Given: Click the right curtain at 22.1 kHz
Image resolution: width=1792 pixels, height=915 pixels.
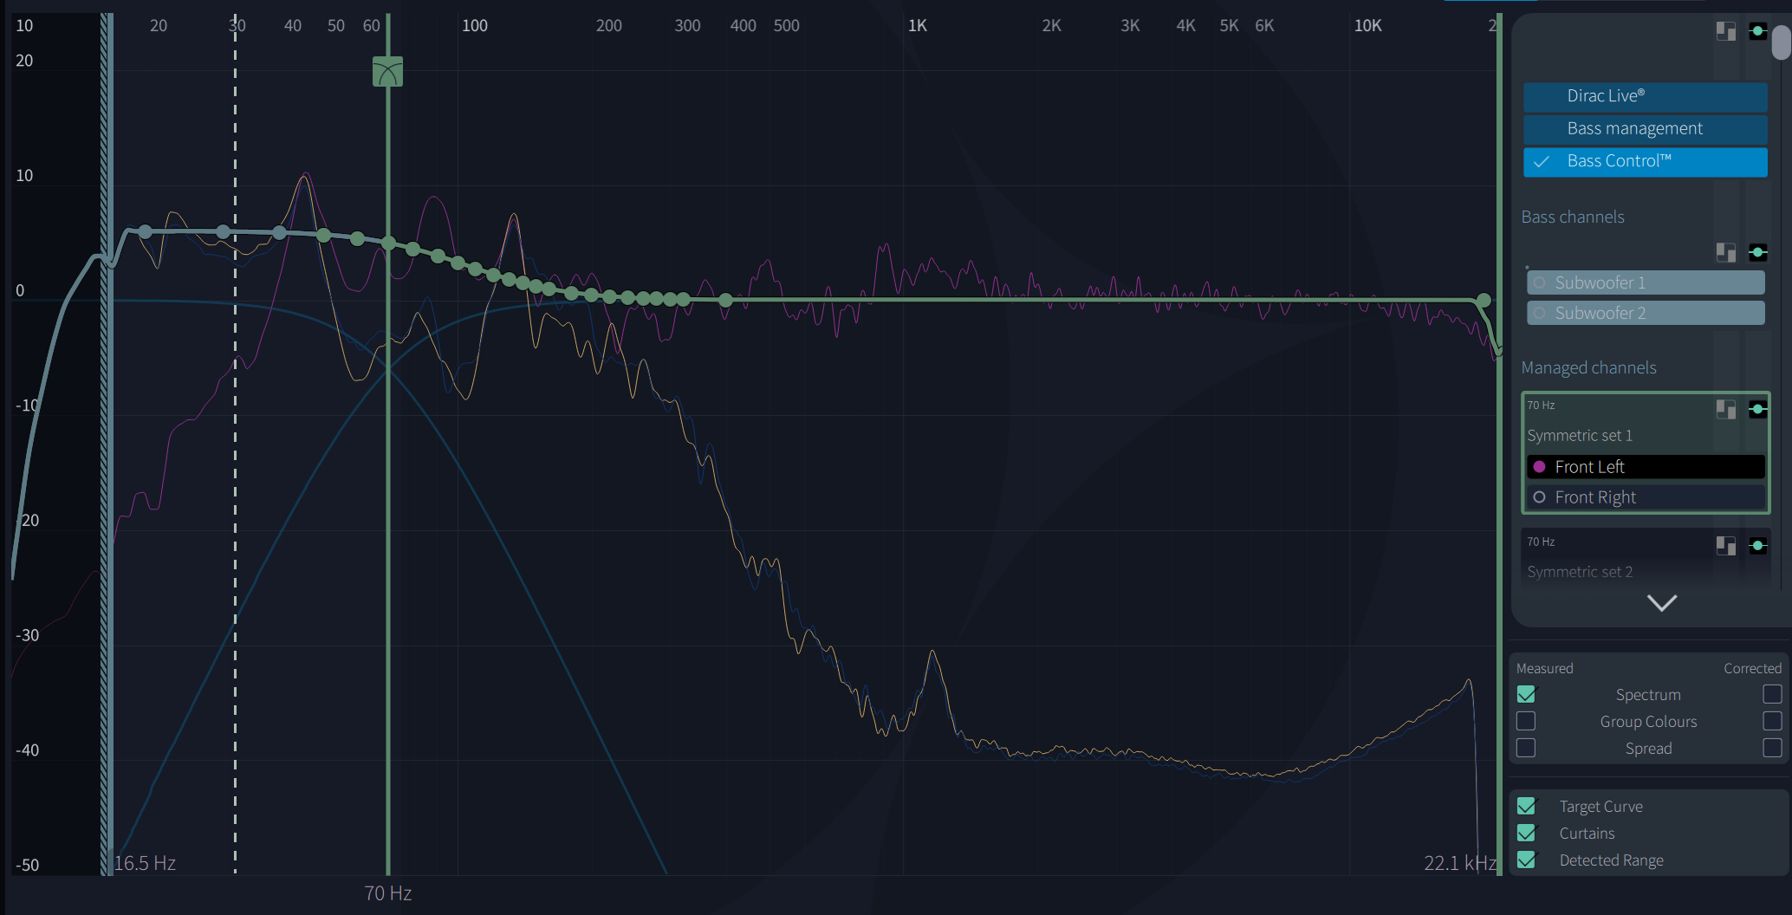Looking at the screenshot, I should (x=1499, y=444).
